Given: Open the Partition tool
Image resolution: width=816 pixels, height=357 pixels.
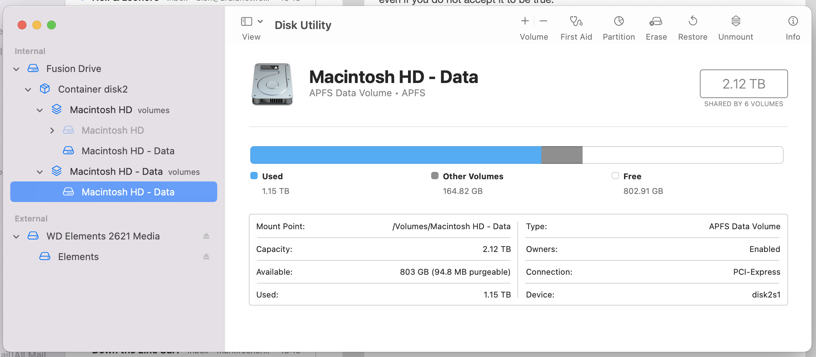Looking at the screenshot, I should point(619,21).
